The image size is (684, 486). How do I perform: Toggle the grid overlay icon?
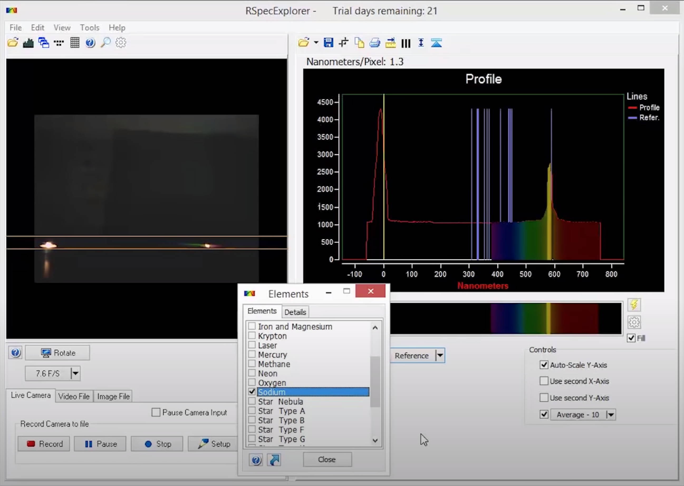tap(75, 43)
